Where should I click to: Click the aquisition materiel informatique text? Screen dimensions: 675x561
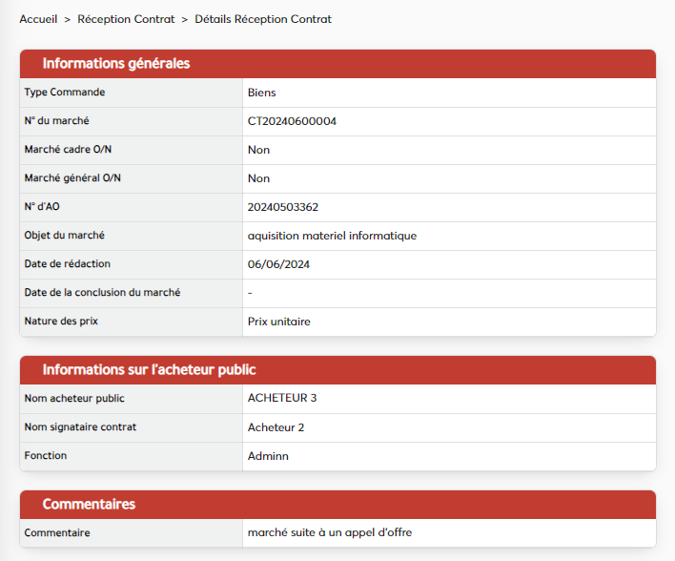point(332,236)
